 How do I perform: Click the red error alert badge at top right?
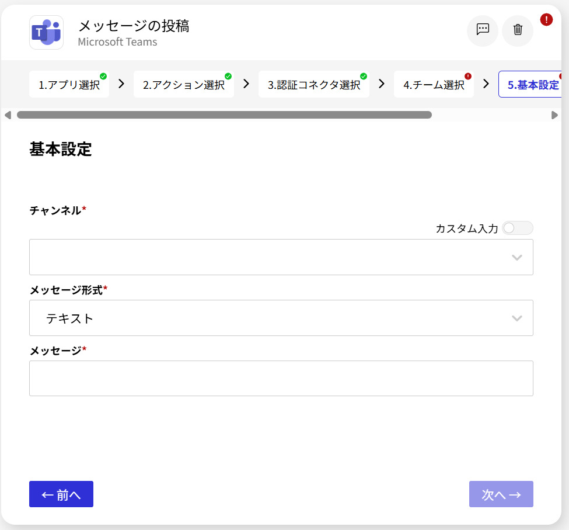[546, 20]
